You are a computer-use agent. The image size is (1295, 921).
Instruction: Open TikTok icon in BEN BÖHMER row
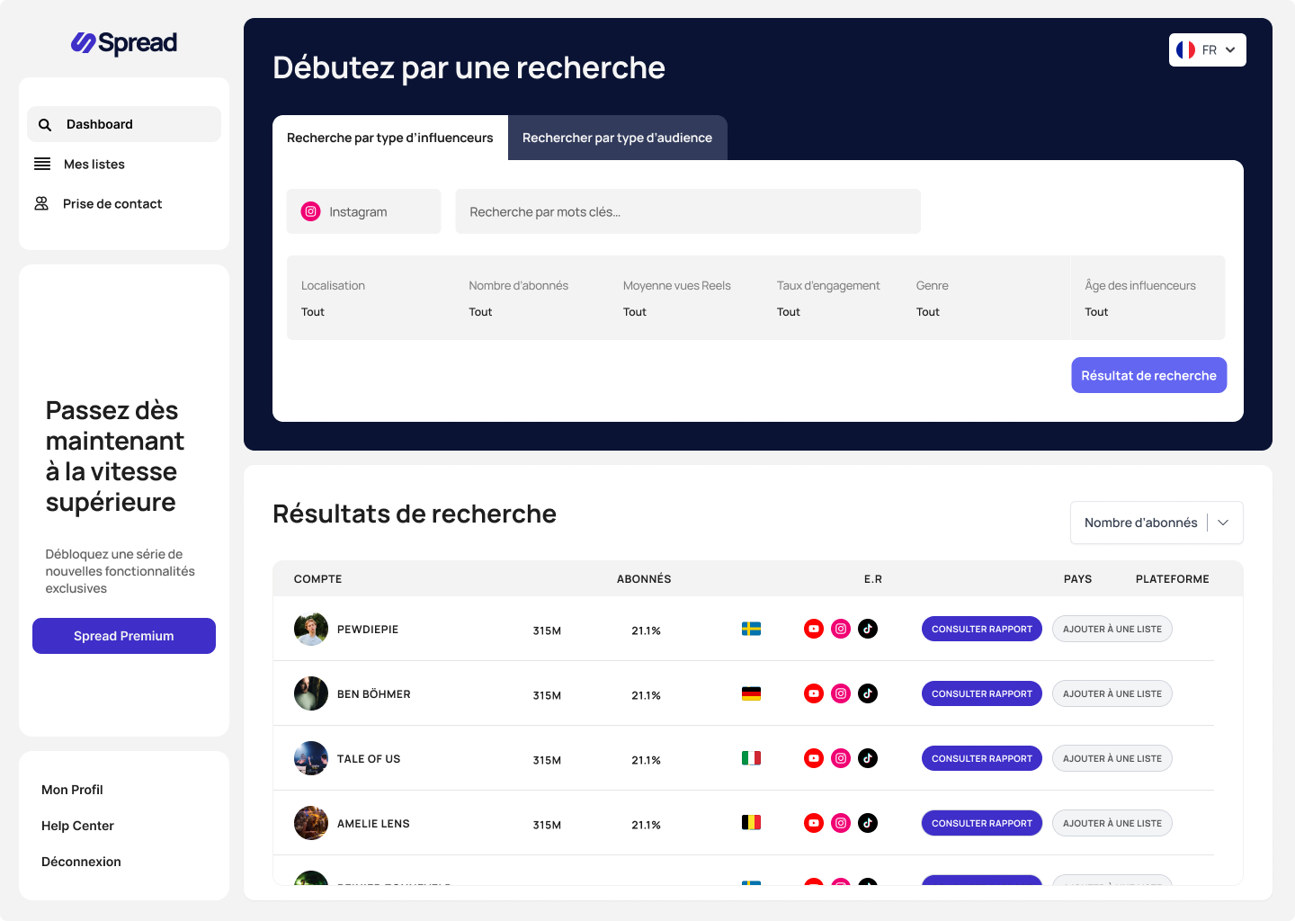pos(868,693)
